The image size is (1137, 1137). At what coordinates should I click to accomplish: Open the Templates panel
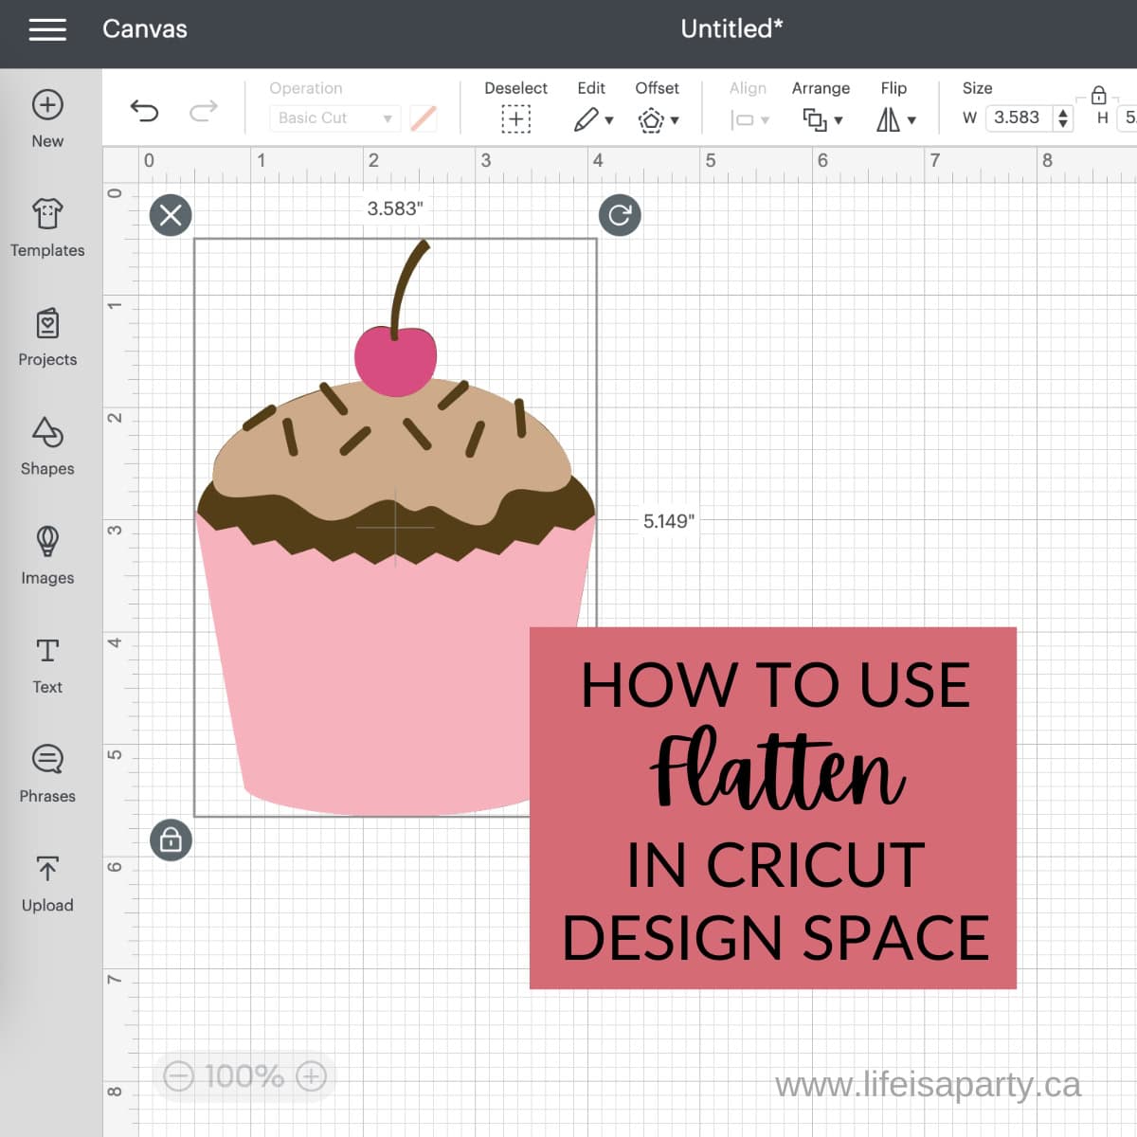(x=47, y=227)
